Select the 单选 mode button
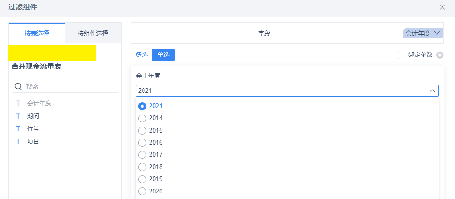The width and height of the screenshot is (455, 199). pos(164,55)
